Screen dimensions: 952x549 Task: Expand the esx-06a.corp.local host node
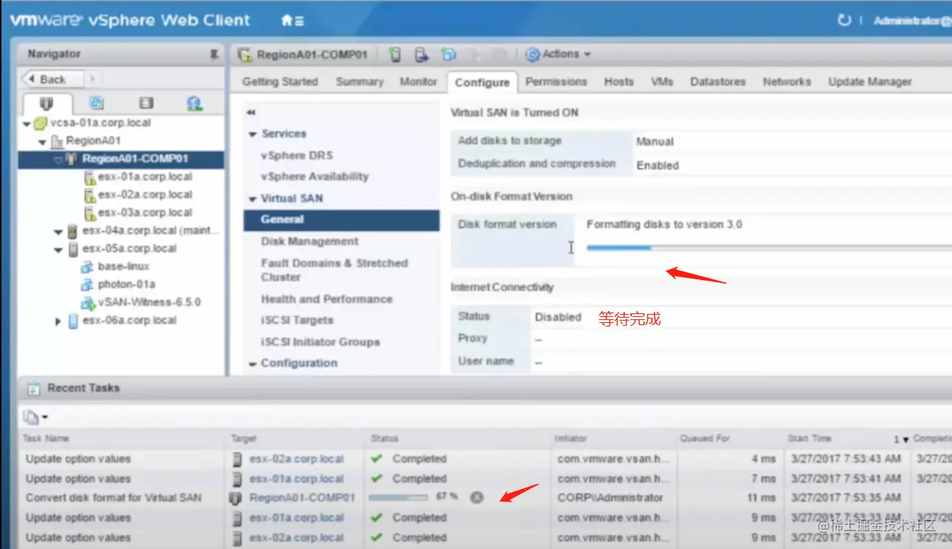coord(58,321)
